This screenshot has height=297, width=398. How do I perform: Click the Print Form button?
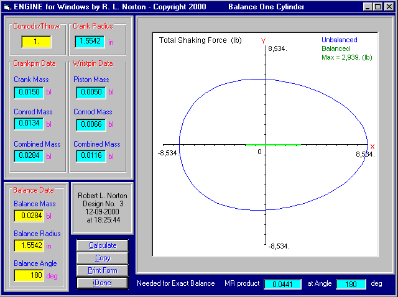pyautogui.click(x=102, y=270)
